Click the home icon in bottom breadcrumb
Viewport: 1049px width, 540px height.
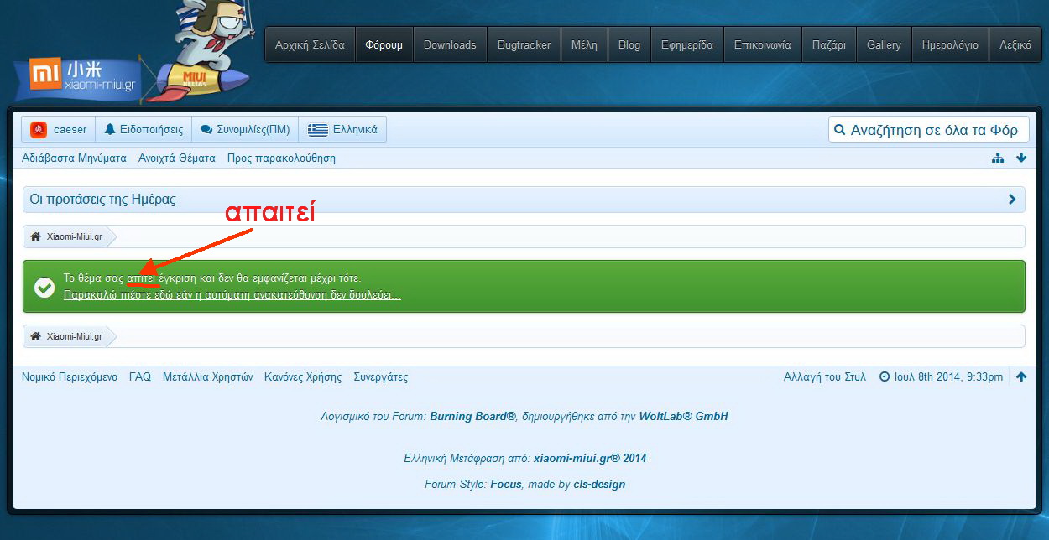click(x=35, y=336)
